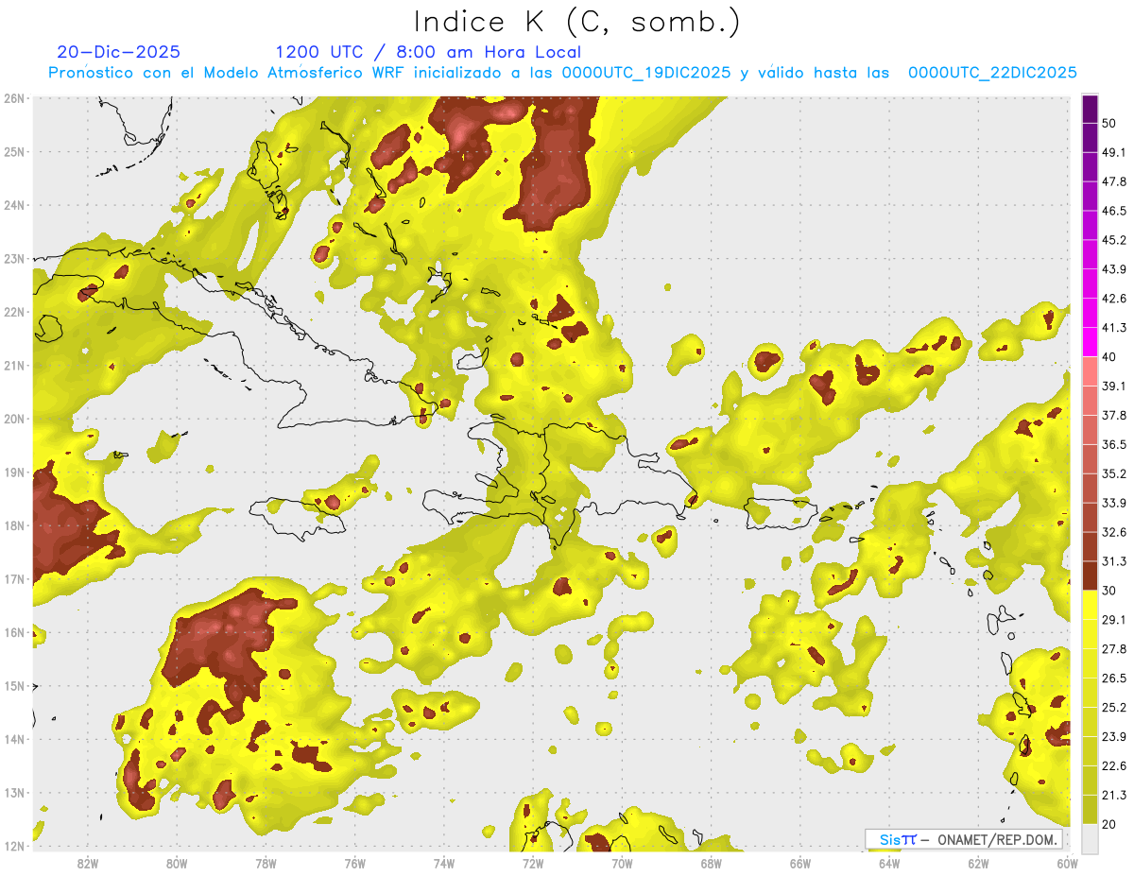Click the "16N" latitude label
This screenshot has height=876, width=1134.
click(14, 632)
